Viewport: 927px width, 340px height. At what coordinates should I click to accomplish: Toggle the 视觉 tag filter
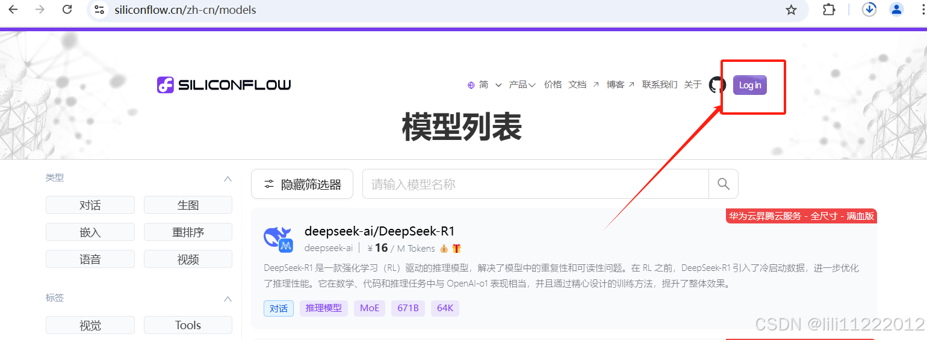90,325
